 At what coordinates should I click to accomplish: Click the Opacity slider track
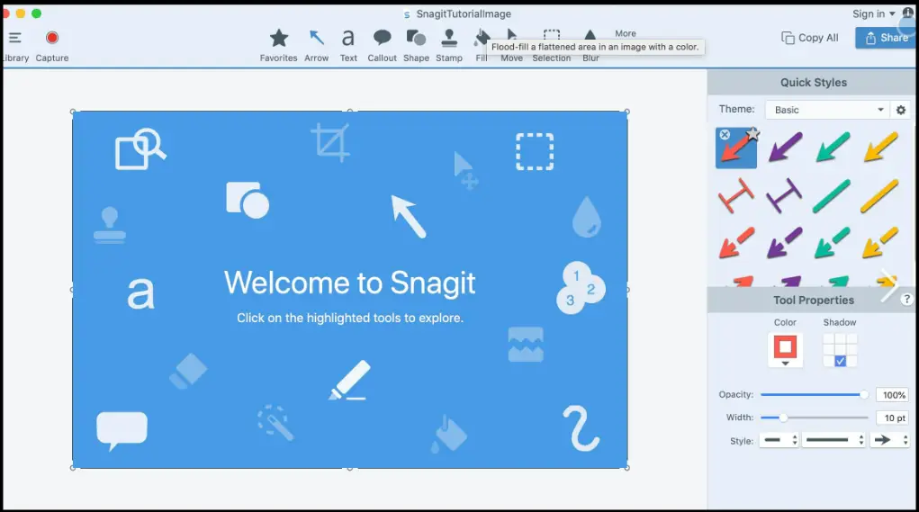(x=814, y=394)
